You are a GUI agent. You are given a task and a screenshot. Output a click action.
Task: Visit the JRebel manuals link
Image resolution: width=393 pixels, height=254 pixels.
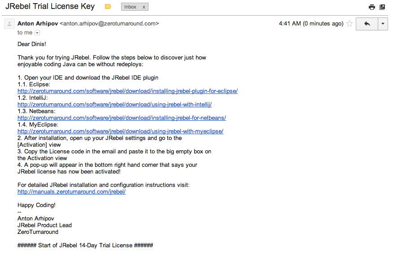pyautogui.click(x=71, y=192)
